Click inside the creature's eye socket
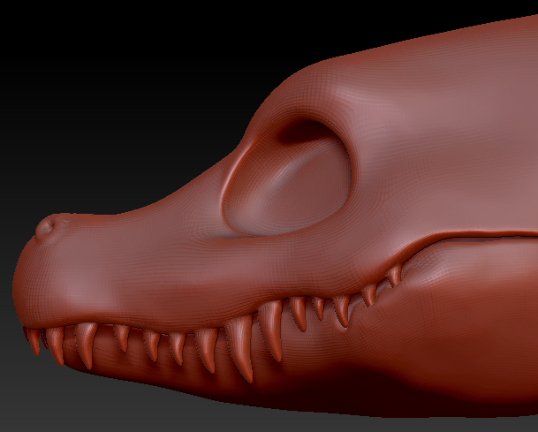538x432 pixels. click(287, 178)
